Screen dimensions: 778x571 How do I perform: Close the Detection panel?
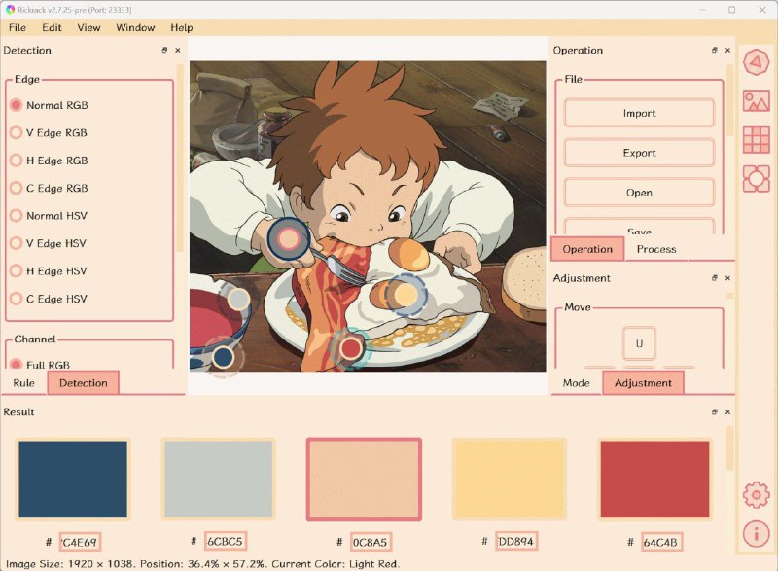pyautogui.click(x=178, y=51)
